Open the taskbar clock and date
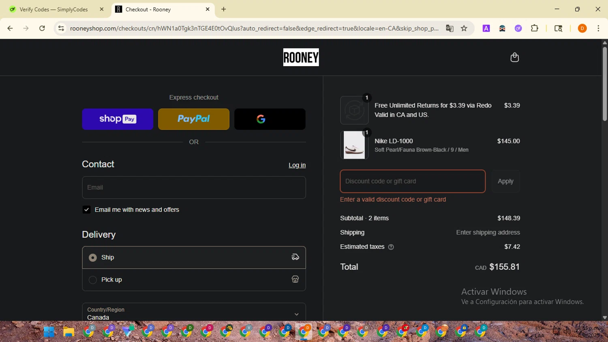Viewport: 608px width, 342px height. (x=589, y=332)
